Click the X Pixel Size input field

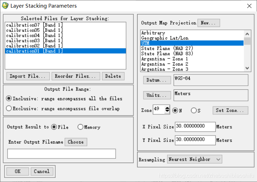click(195, 127)
